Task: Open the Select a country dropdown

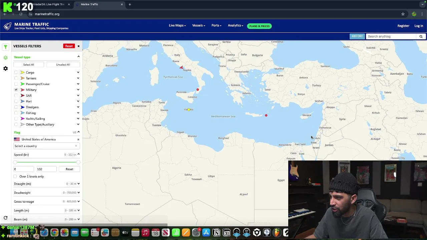Action: coord(46,146)
